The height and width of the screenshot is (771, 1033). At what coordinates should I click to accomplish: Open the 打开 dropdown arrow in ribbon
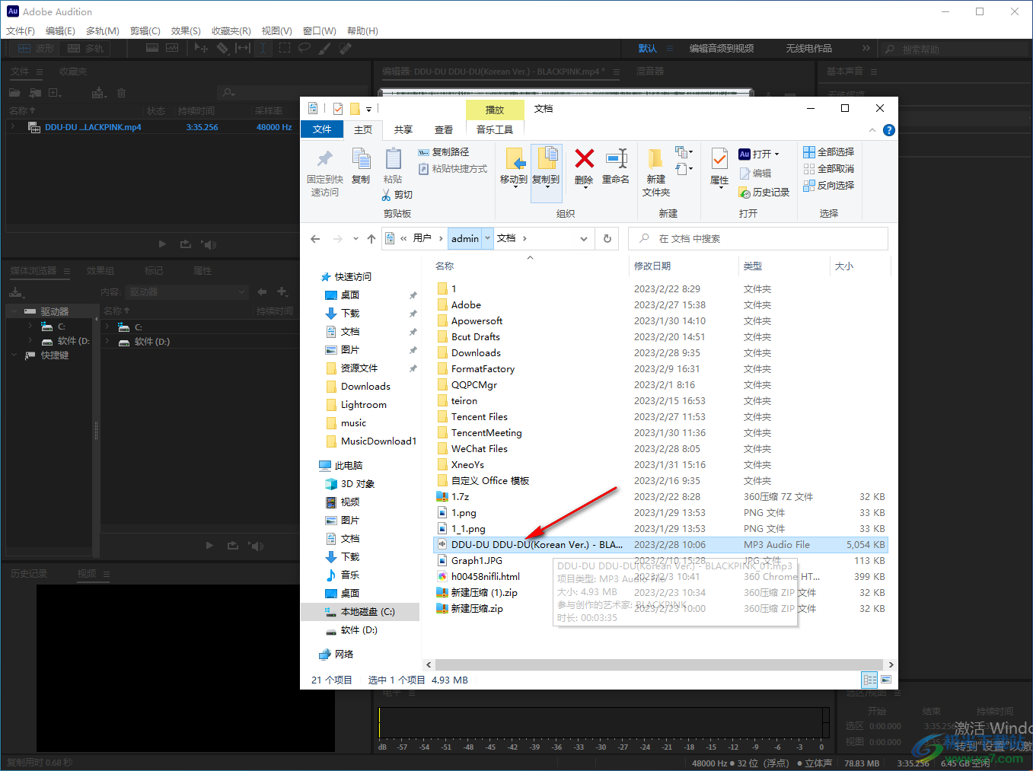776,154
